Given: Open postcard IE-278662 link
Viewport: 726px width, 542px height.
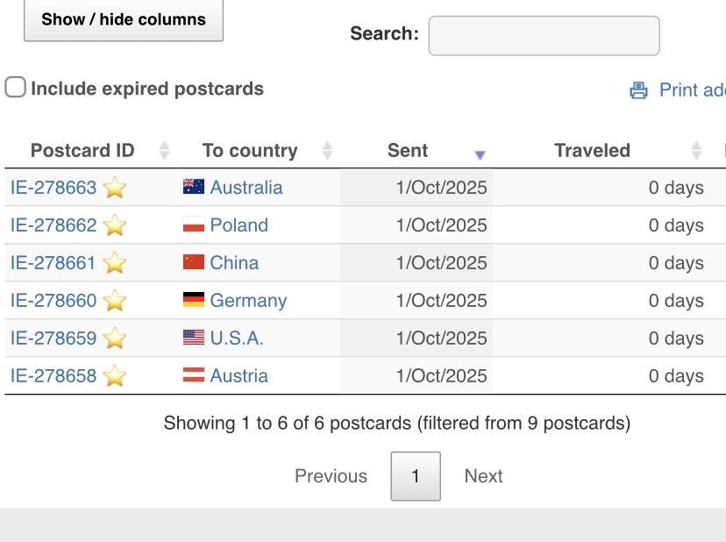Looking at the screenshot, I should pos(53,225).
